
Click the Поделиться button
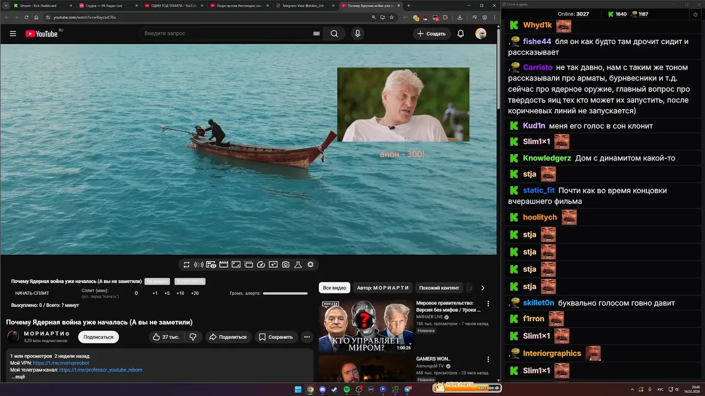pos(229,337)
